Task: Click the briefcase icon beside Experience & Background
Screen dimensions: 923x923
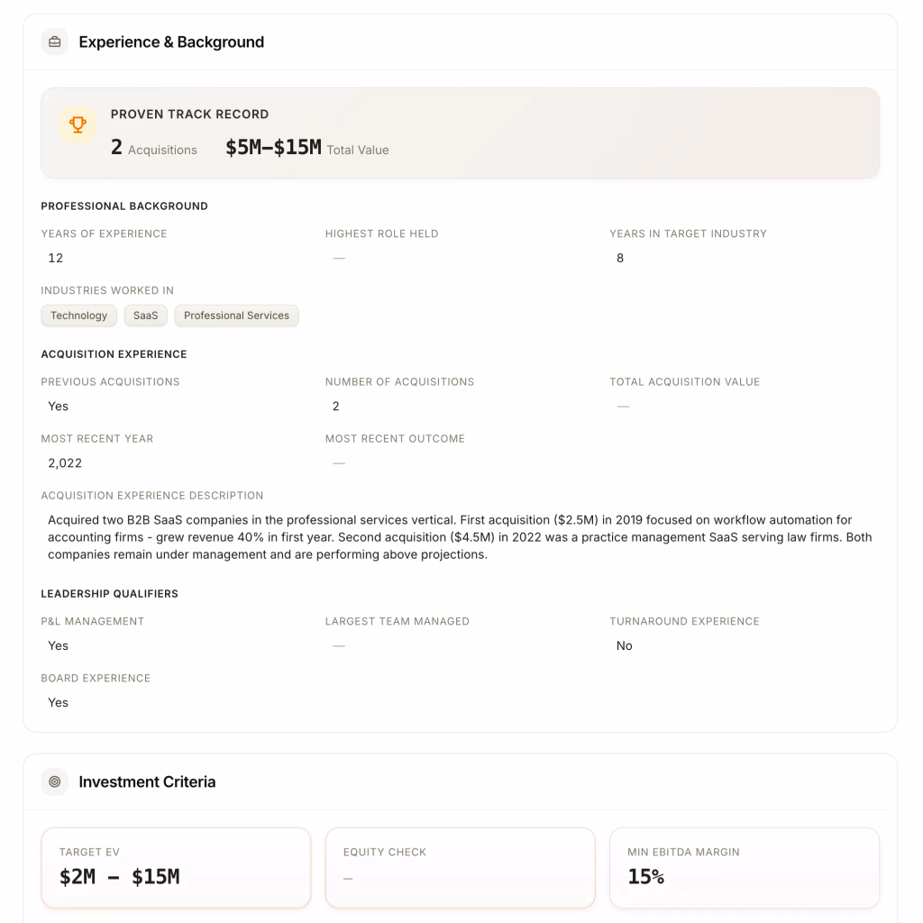Action: click(55, 41)
